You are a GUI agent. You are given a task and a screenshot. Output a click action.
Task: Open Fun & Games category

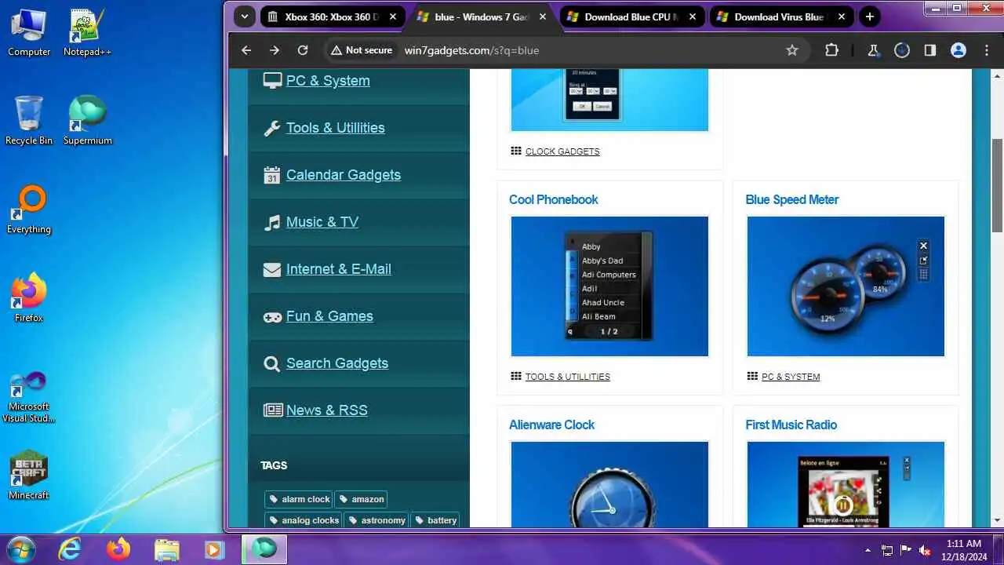329,316
